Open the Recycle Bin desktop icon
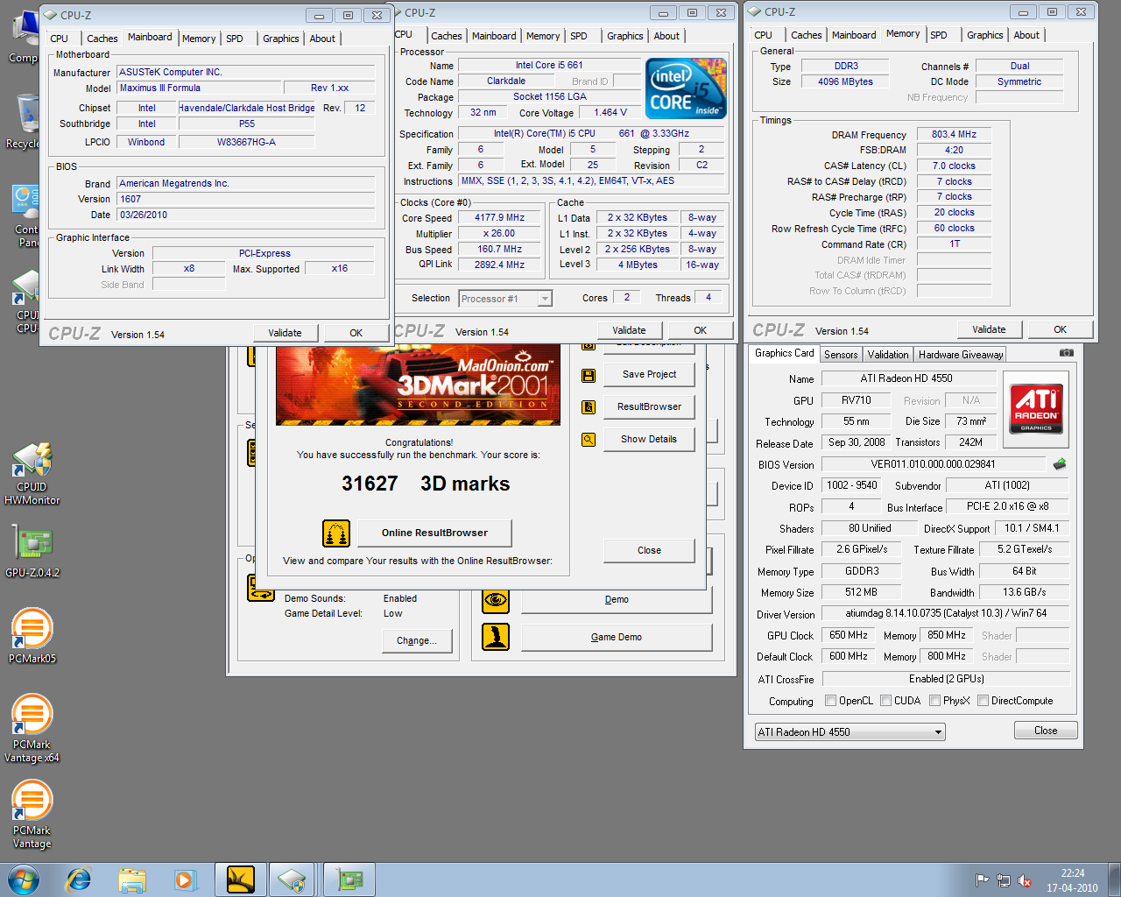This screenshot has width=1121, height=897. point(26,122)
